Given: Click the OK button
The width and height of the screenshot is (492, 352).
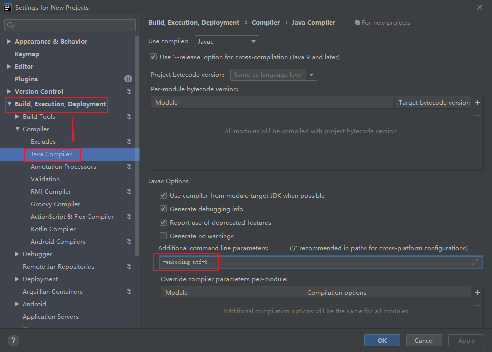Looking at the screenshot, I should 382,340.
